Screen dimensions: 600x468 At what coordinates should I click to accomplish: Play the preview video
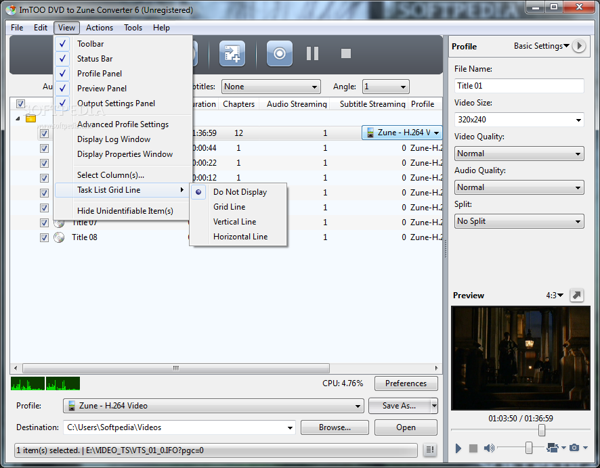tap(458, 448)
